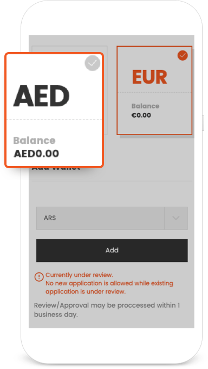Click the 'Currently under review.' text line
The width and height of the screenshot is (208, 369).
[79, 275]
